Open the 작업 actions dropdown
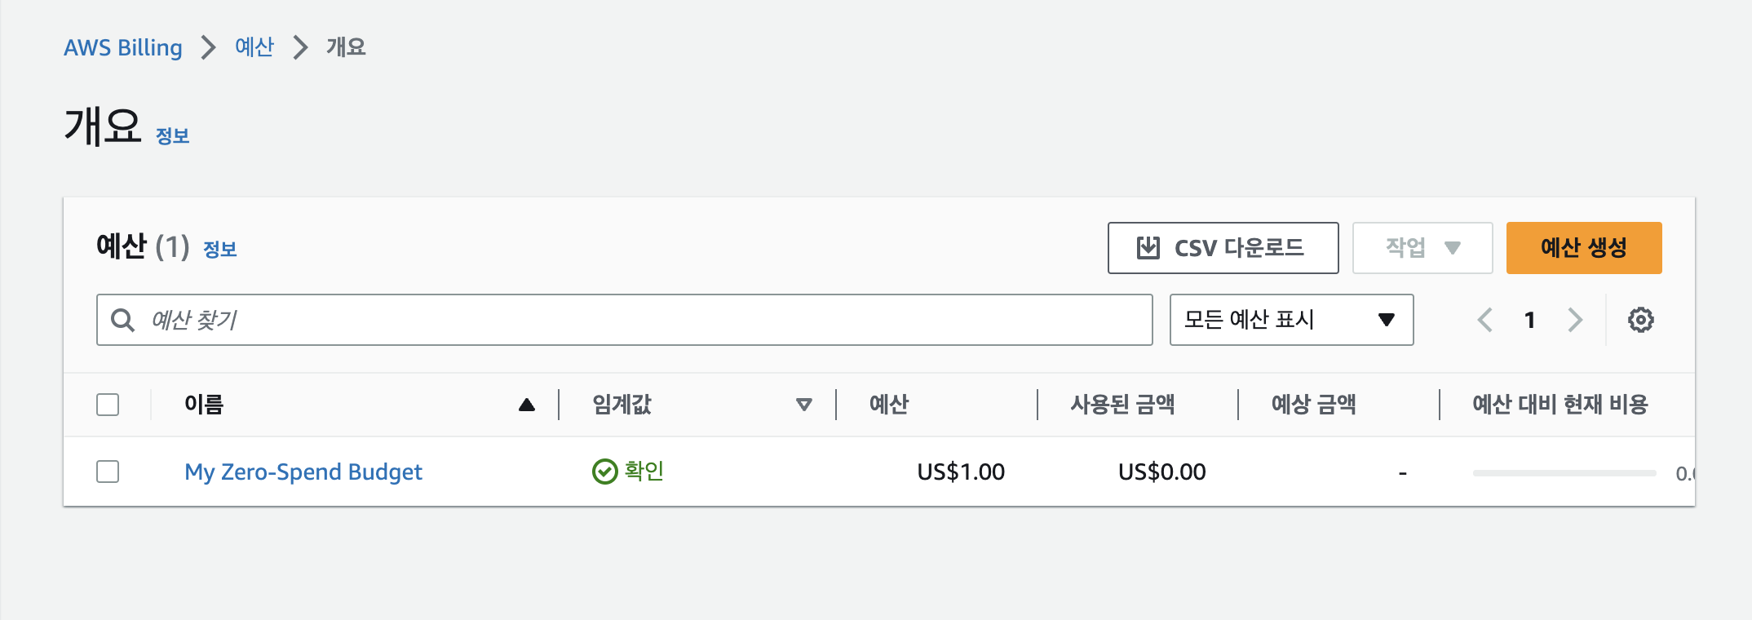 pyautogui.click(x=1422, y=248)
